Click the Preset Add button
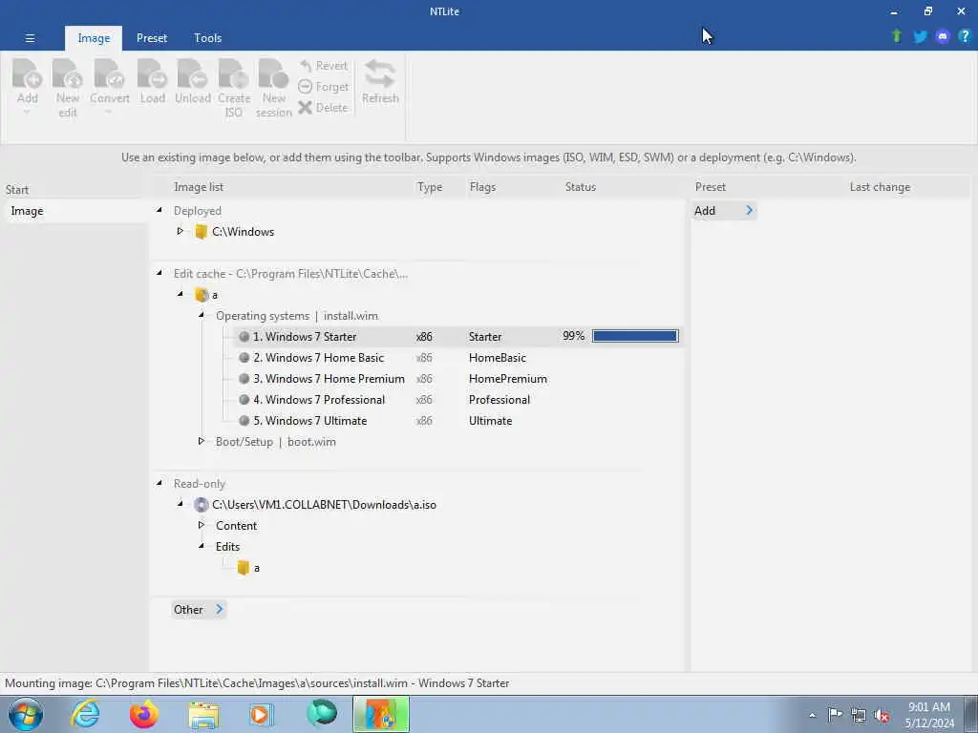 tap(724, 211)
